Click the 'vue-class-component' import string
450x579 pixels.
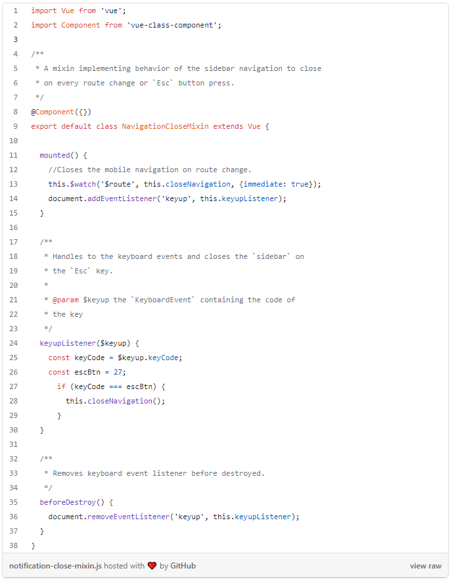171,25
